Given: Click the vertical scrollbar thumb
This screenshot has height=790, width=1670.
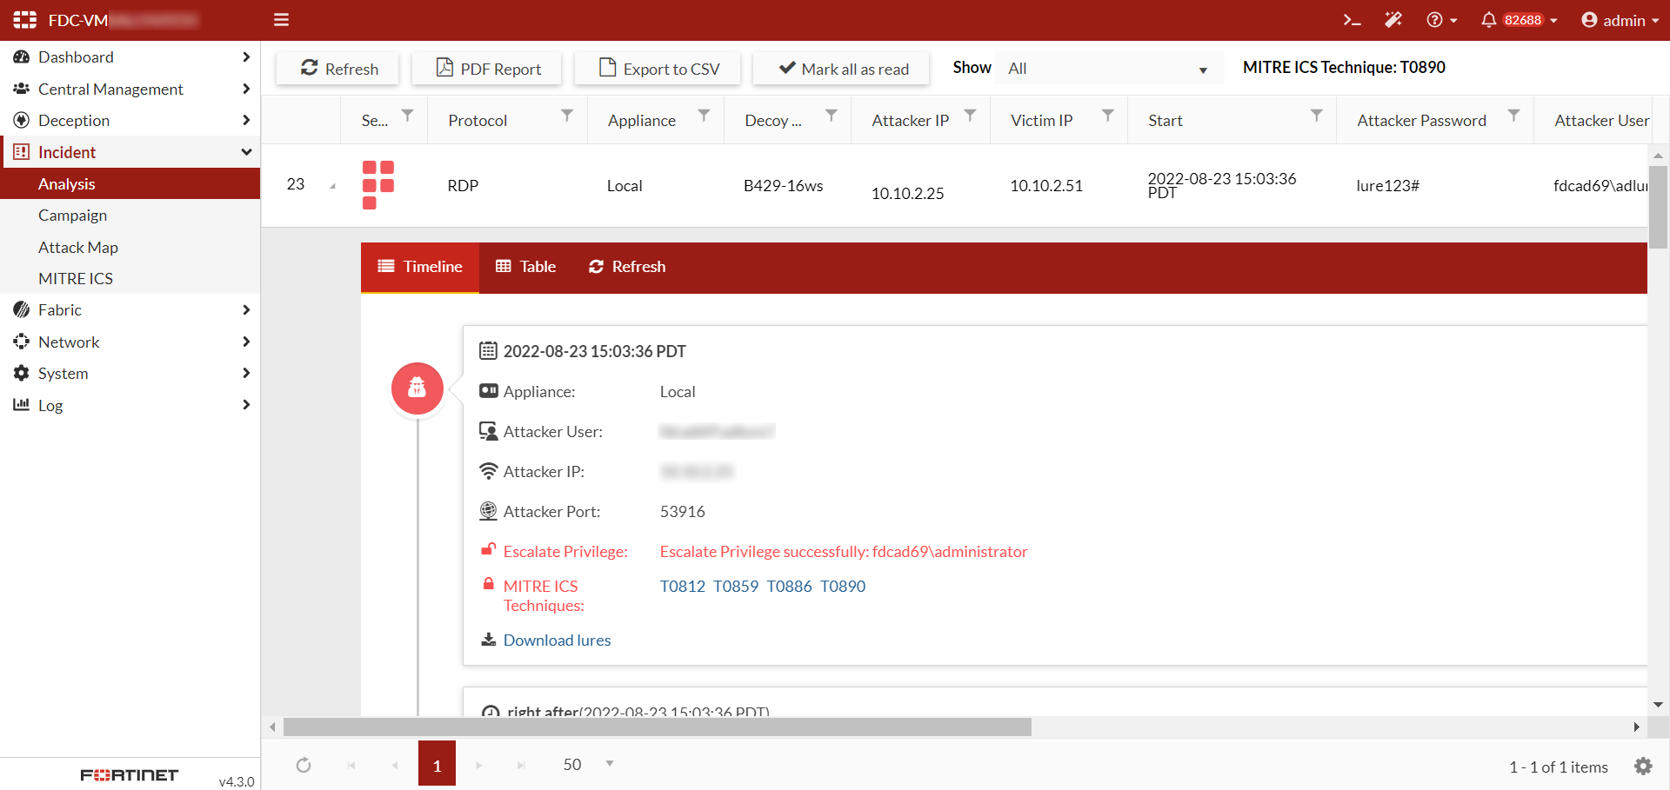Looking at the screenshot, I should coord(1658,207).
